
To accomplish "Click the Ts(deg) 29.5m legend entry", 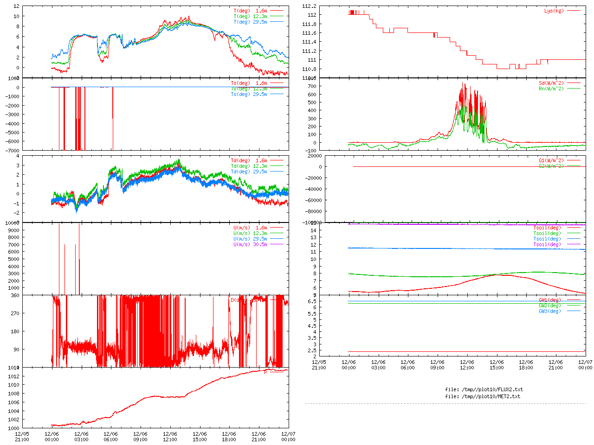I will coord(249,94).
